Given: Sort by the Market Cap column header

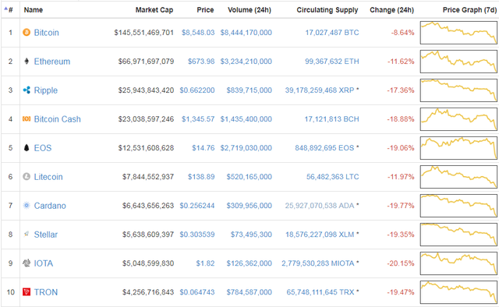Looking at the screenshot, I should coord(154,10).
